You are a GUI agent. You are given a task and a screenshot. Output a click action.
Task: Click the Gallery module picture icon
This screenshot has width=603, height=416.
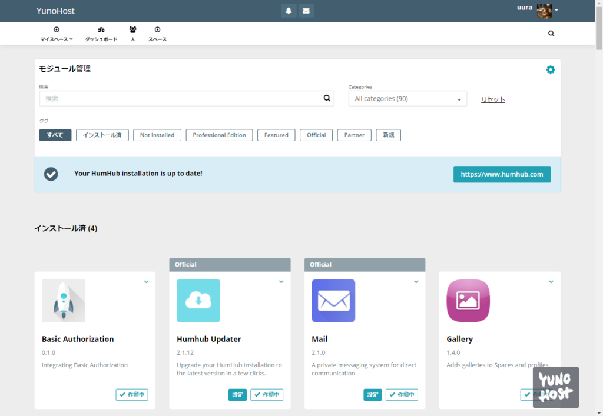468,301
